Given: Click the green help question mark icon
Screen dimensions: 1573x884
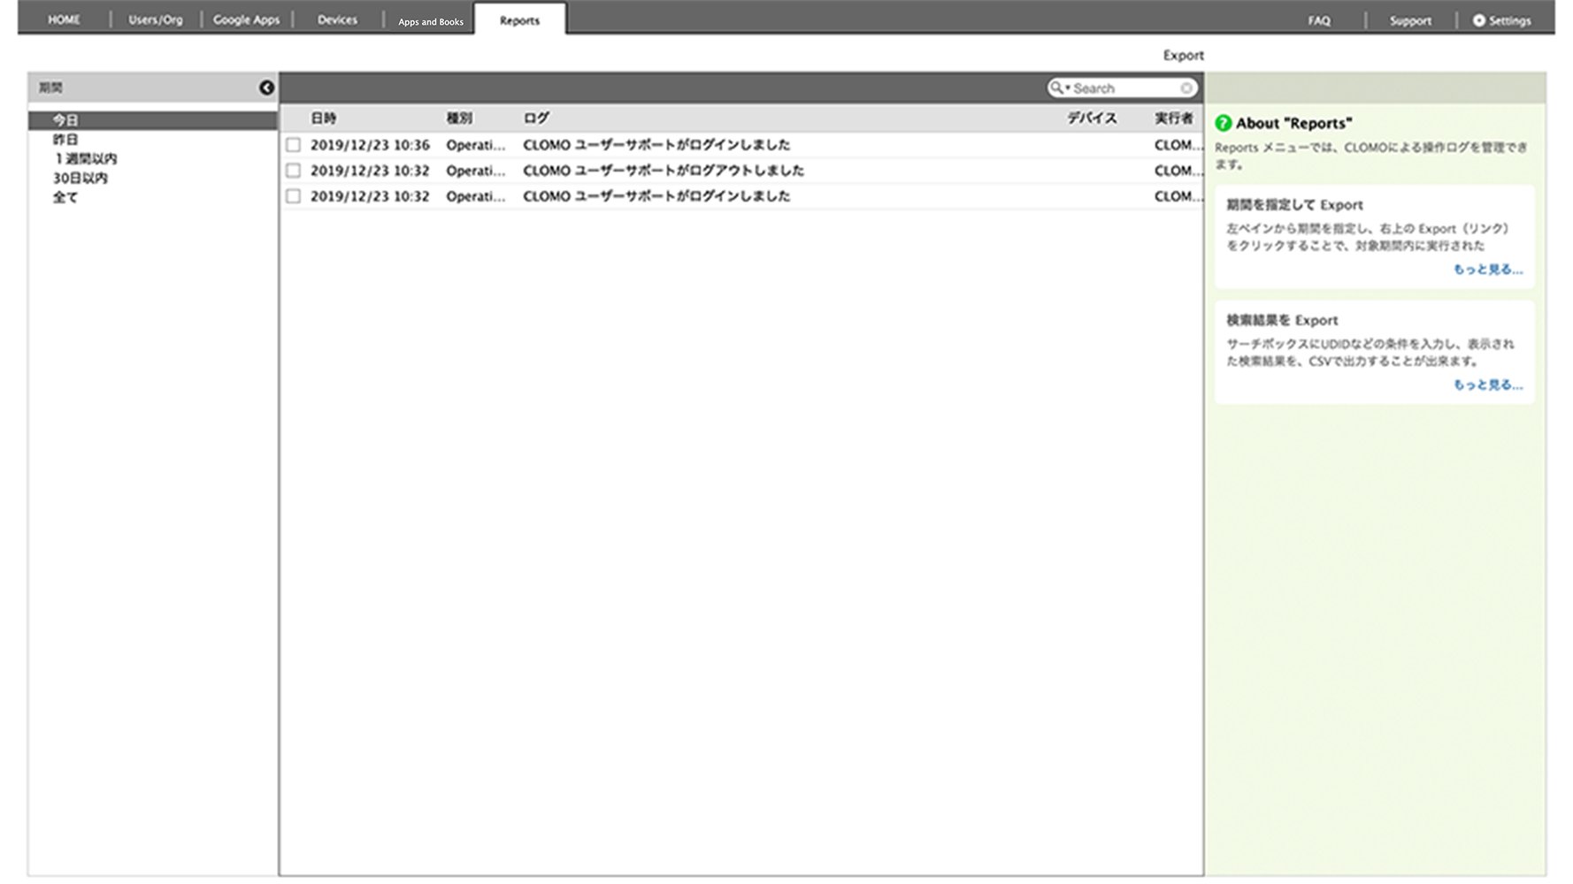Looking at the screenshot, I should click(1224, 123).
